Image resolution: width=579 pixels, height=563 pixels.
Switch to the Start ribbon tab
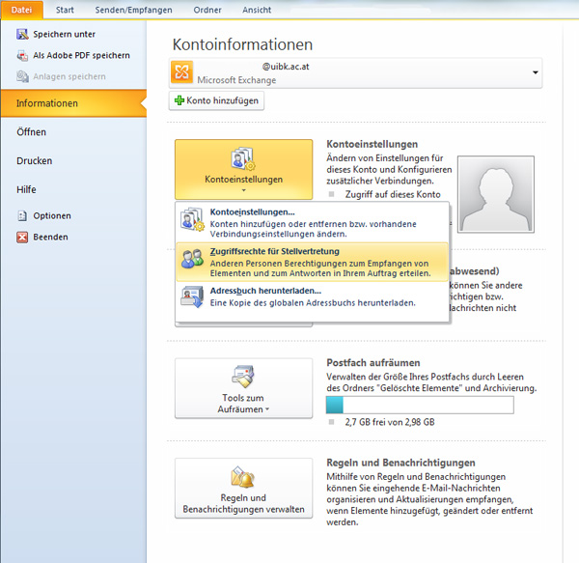[x=65, y=10]
